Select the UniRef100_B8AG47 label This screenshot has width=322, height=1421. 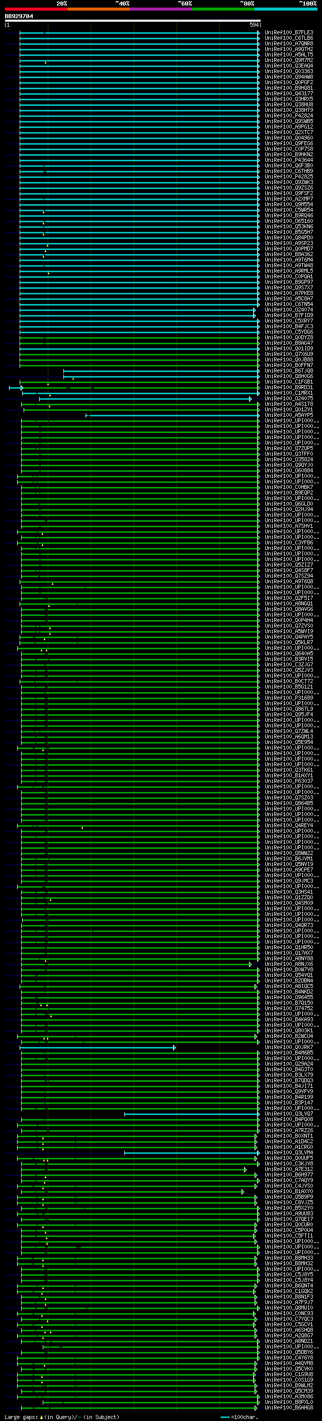pos(289,343)
